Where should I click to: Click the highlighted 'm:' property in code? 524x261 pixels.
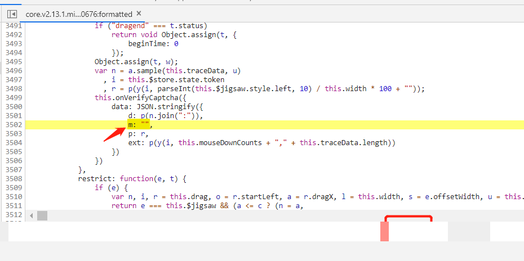pyautogui.click(x=133, y=125)
